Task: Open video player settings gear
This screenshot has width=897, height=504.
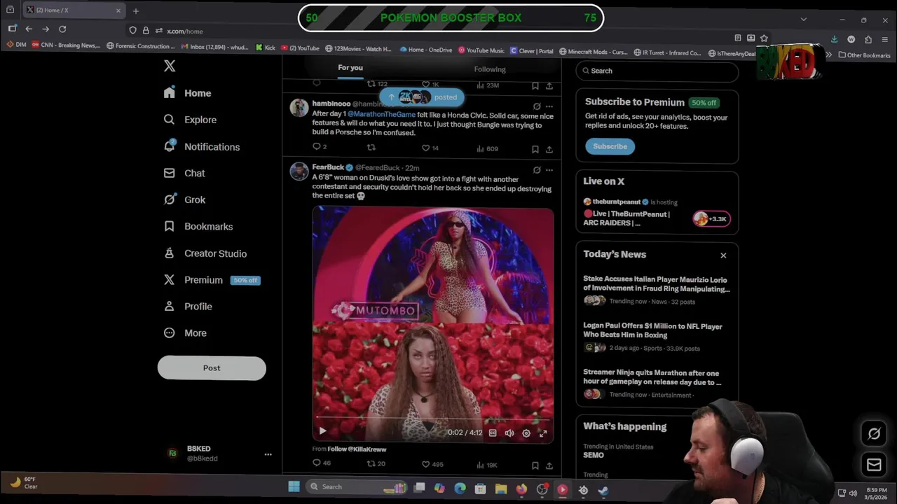Action: (526, 433)
